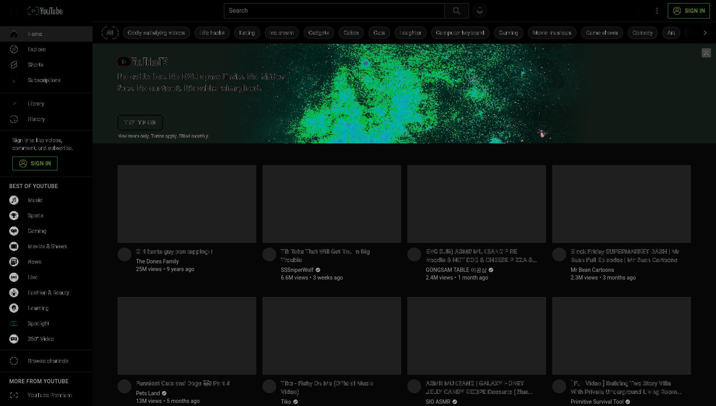Open The Dones Family channel link
This screenshot has width=716, height=406.
pos(157,261)
